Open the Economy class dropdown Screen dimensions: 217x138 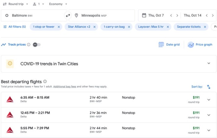pos(58,4)
